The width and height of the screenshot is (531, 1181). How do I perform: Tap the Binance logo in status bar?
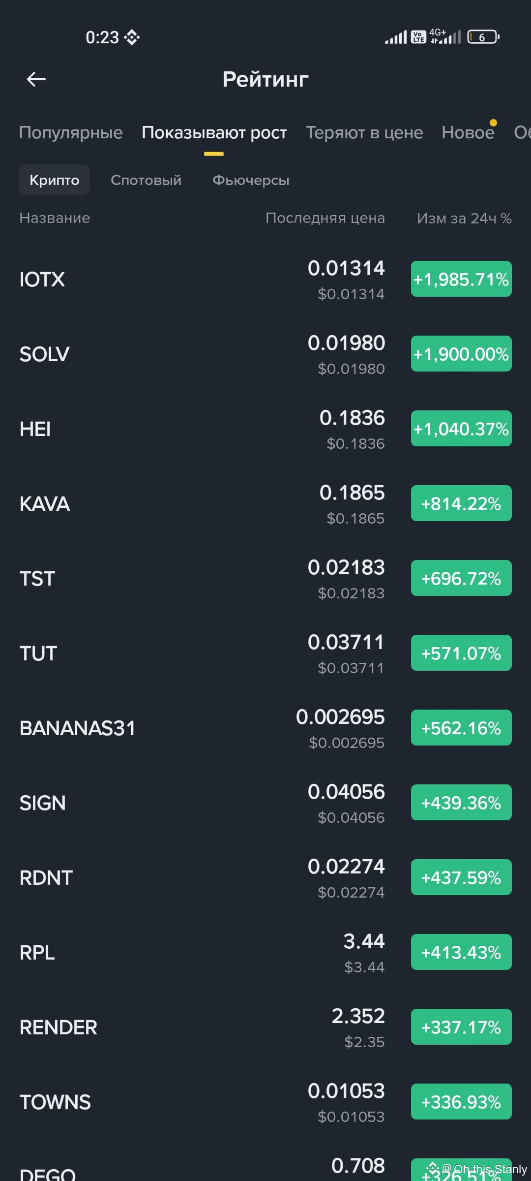[x=132, y=37]
